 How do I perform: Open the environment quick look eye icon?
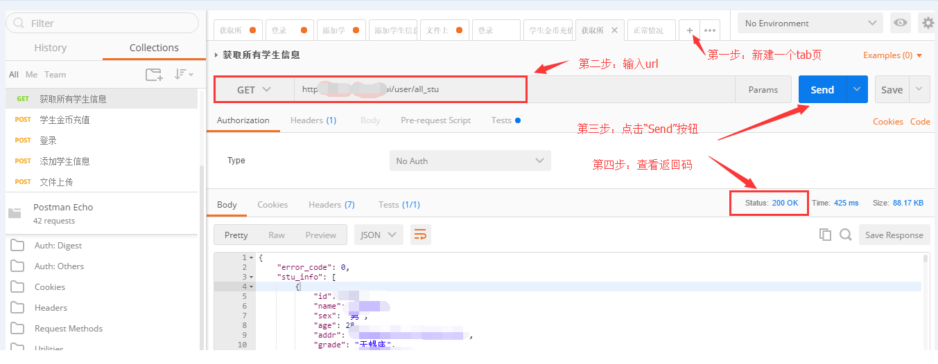(x=900, y=23)
